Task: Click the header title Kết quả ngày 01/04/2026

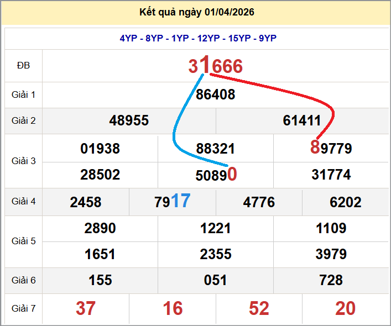Action: 197,12
